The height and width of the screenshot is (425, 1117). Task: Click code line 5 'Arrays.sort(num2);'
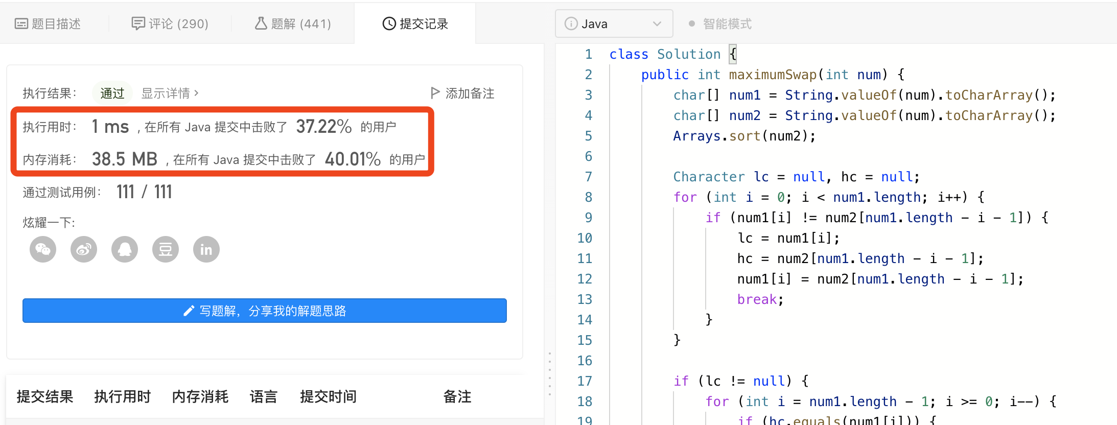click(744, 136)
